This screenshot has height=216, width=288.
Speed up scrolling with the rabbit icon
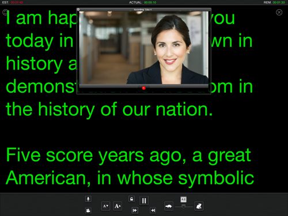[199, 206]
